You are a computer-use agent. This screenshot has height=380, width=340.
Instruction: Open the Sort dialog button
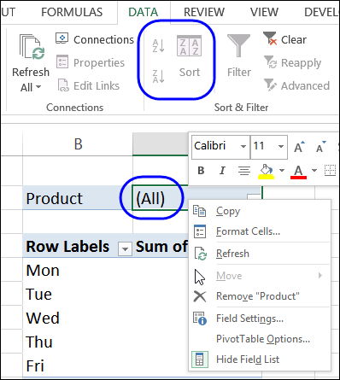pos(190,56)
